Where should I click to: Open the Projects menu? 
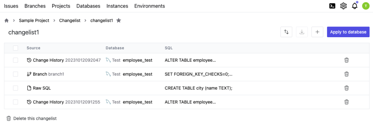tap(61, 6)
